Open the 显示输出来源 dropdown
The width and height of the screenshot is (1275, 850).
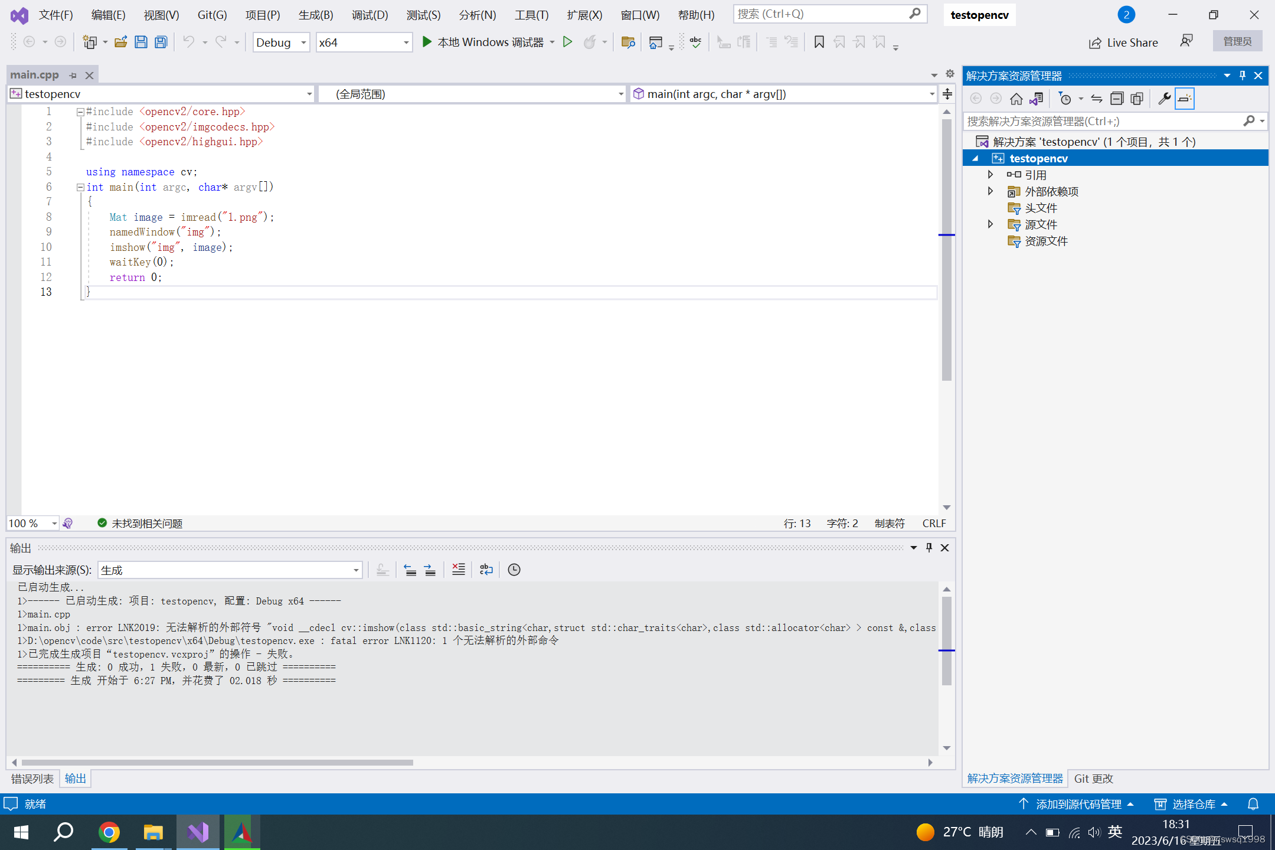point(355,570)
